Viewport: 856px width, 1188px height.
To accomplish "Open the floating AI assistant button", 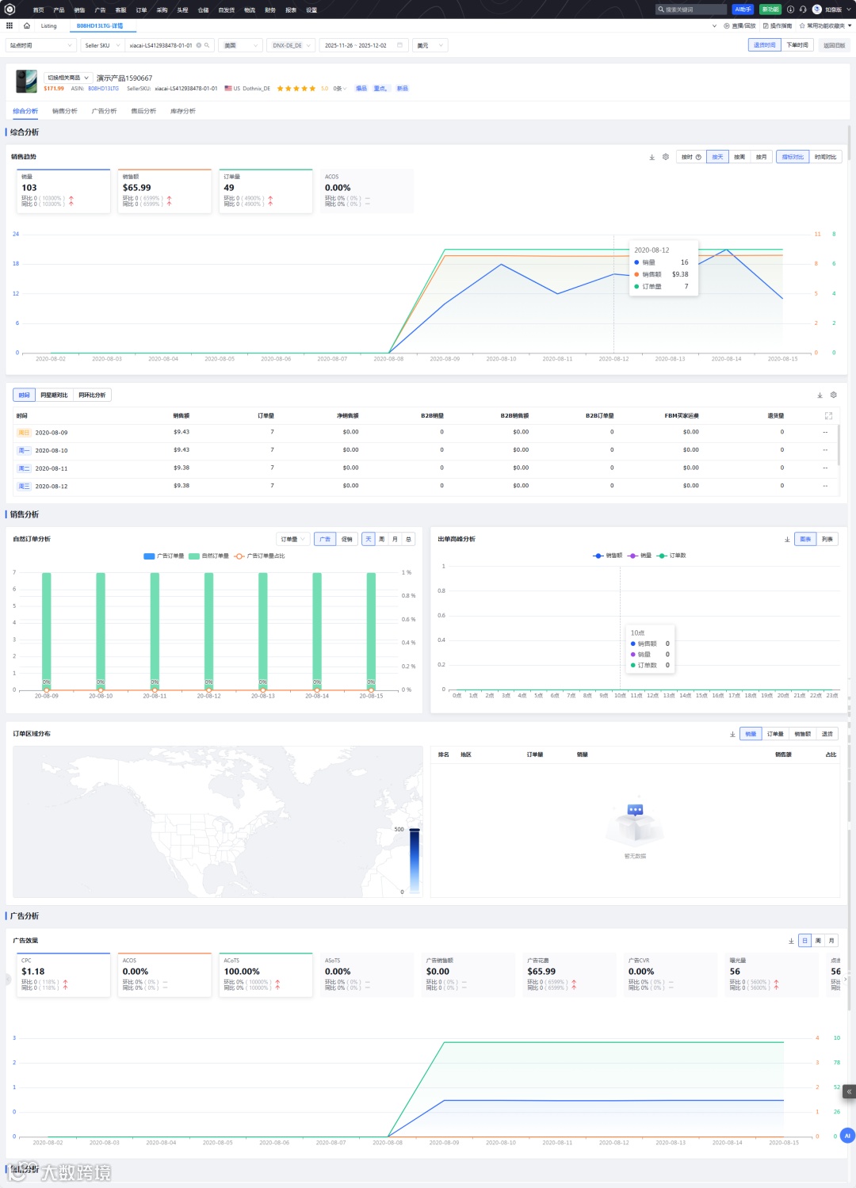I will (x=847, y=1136).
